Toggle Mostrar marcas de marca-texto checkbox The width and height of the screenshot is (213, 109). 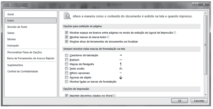[x=66, y=37]
